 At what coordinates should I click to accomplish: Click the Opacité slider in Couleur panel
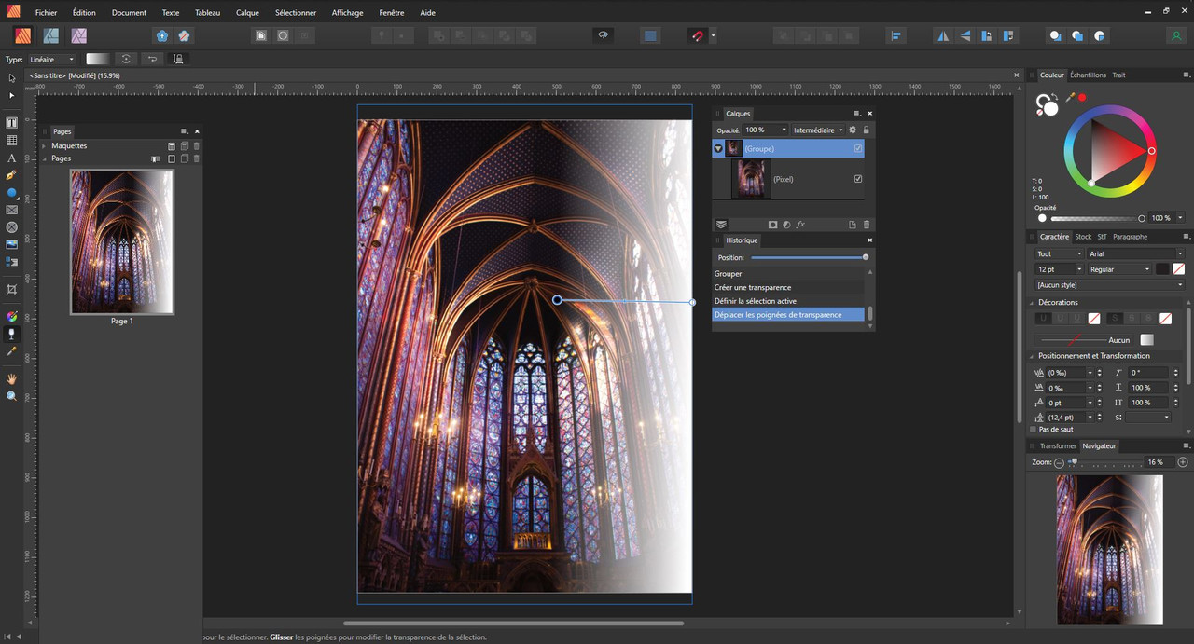[x=1091, y=218]
